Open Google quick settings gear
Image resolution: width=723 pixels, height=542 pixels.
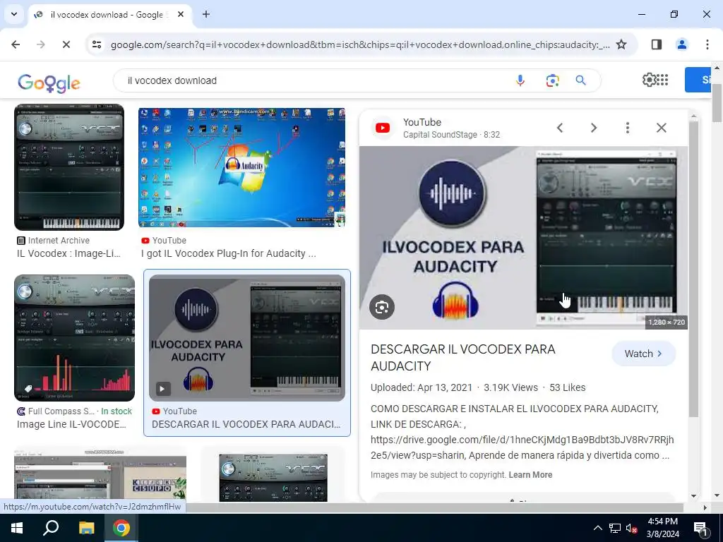click(x=649, y=80)
